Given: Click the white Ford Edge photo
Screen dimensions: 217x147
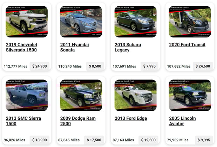Looking at the screenshot, I should [135, 95].
